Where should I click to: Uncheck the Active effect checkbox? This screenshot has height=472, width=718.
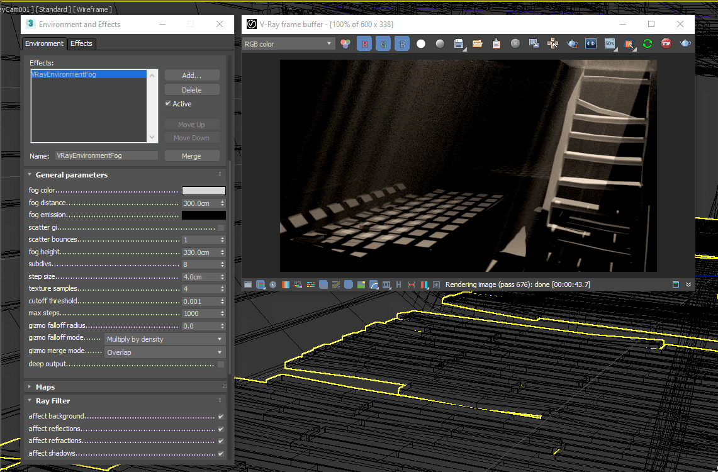[168, 104]
